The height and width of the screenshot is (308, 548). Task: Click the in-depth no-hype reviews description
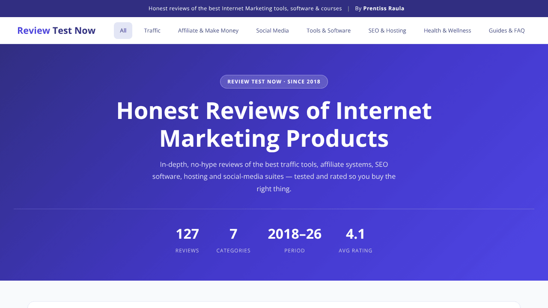click(274, 176)
